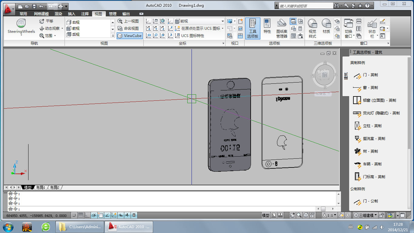Open the 1:1 annotation scale dropdown
414x233 pixels.
pyautogui.click(x=329, y=215)
